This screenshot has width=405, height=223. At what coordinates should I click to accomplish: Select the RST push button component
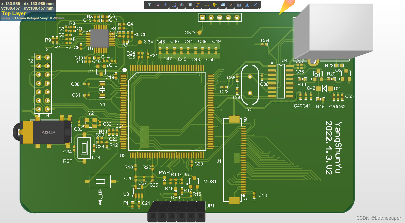[84, 148]
